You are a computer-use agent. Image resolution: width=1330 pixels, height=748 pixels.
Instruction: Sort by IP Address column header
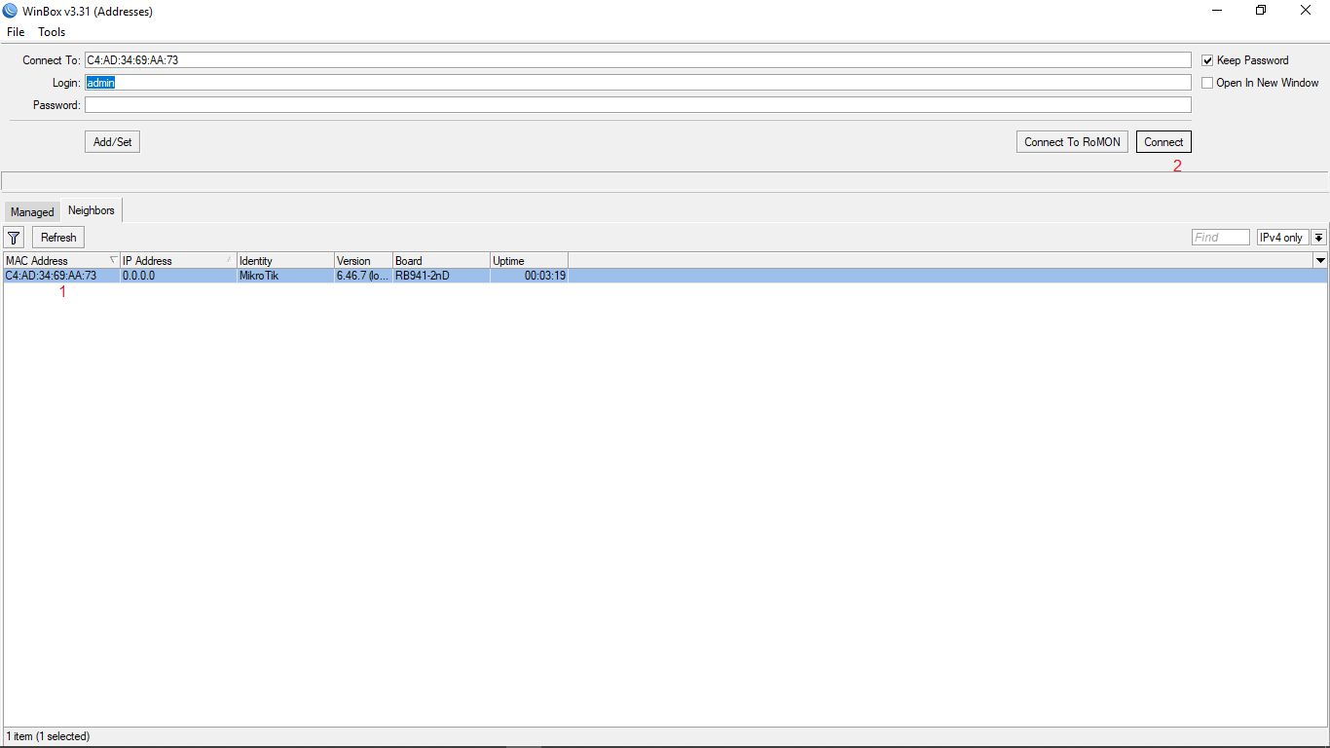(178, 260)
